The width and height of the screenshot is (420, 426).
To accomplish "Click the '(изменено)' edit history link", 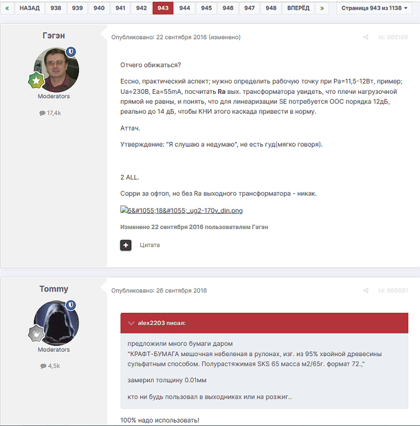I will pyautogui.click(x=224, y=37).
